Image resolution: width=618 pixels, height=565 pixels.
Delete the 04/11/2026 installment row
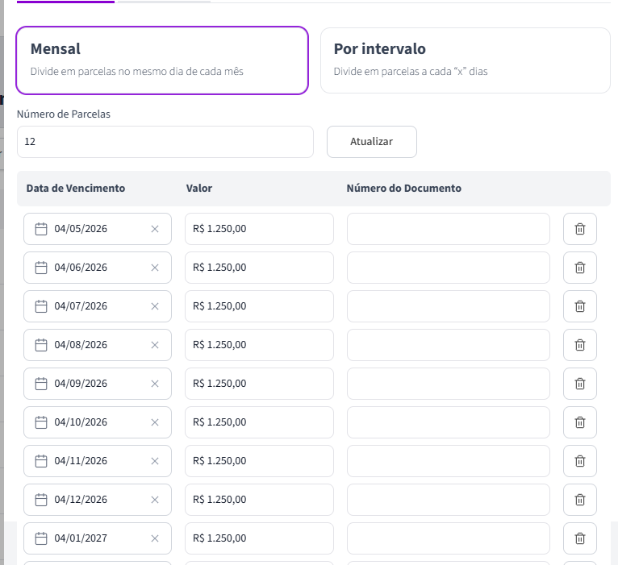(580, 461)
